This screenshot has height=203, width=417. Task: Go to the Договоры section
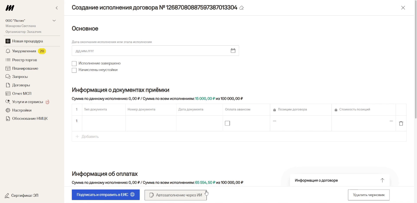pyautogui.click(x=21, y=85)
